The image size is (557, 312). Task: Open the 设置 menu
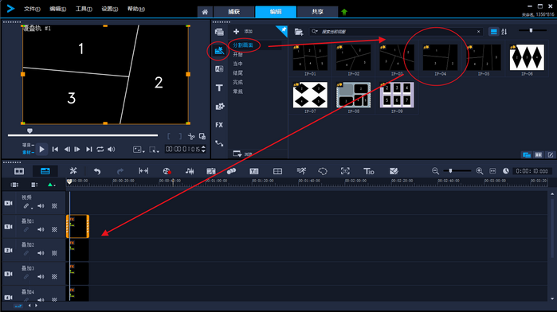click(x=110, y=9)
